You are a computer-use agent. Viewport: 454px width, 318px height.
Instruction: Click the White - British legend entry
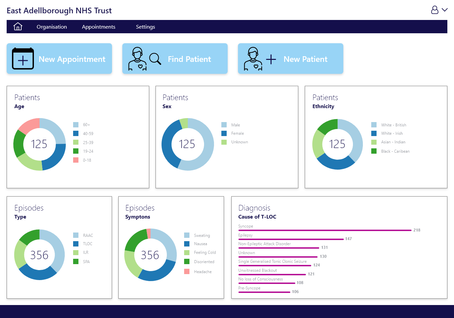(389, 125)
